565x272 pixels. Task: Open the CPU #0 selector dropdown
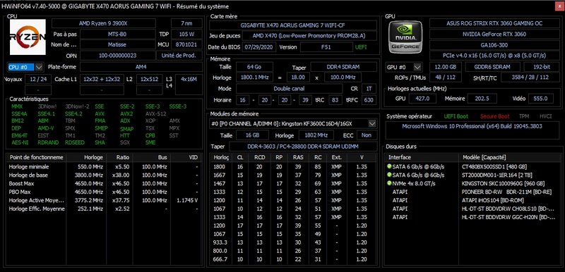[x=40, y=67]
